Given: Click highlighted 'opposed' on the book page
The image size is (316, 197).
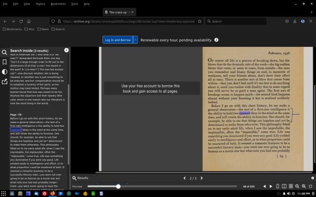Looking at the screenshot, I should 244,113.
